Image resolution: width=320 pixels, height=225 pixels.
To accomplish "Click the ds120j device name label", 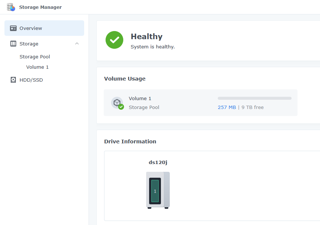I will coord(158,163).
